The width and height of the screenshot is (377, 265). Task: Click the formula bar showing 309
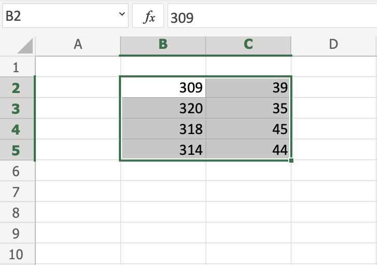(270, 18)
